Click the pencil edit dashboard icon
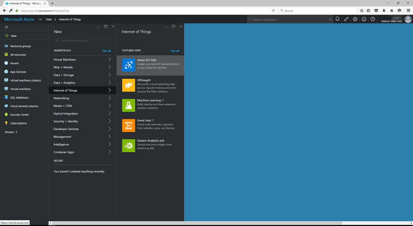 346,19
